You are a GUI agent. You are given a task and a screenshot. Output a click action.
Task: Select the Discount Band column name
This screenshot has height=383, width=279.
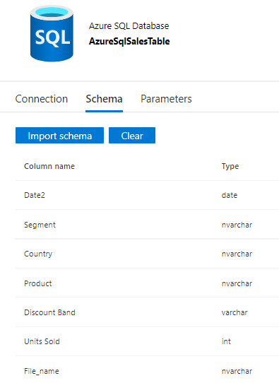tap(49, 312)
